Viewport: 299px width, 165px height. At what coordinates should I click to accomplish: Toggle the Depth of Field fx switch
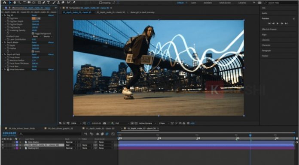coord(5,54)
